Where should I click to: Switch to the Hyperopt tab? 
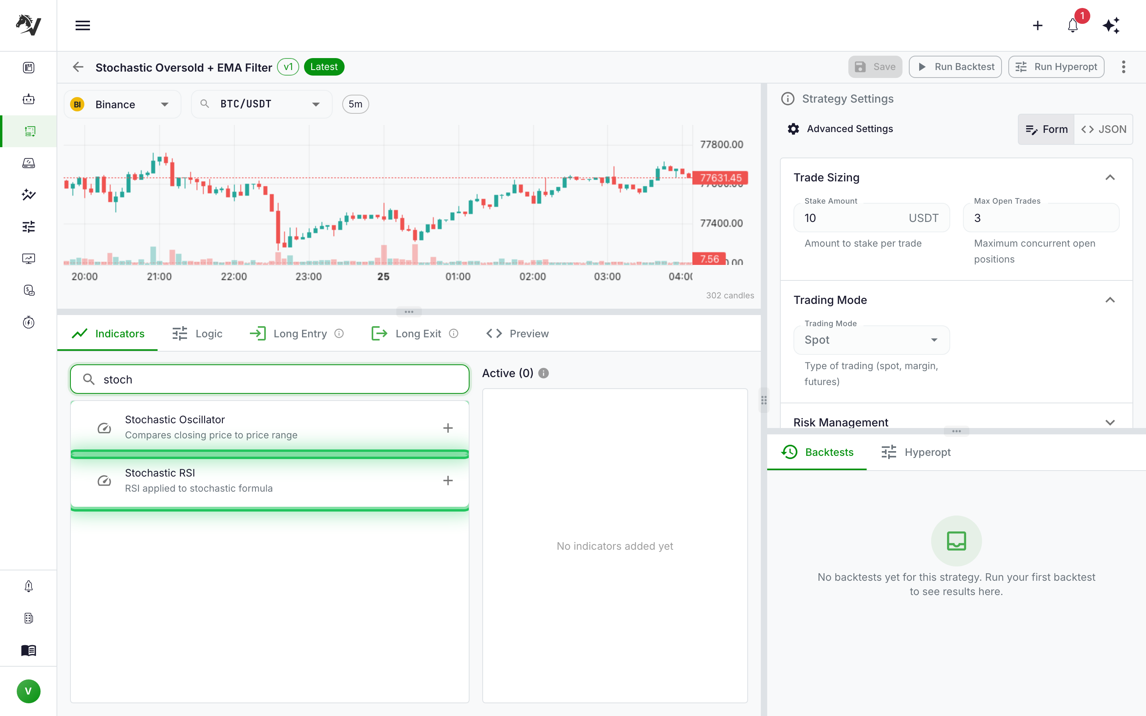[x=916, y=452]
